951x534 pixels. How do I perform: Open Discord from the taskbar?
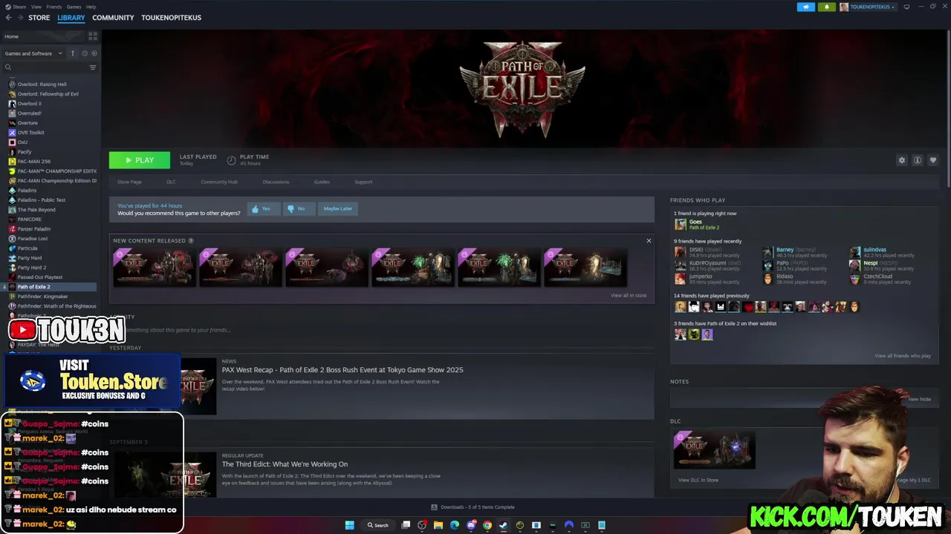(x=471, y=525)
